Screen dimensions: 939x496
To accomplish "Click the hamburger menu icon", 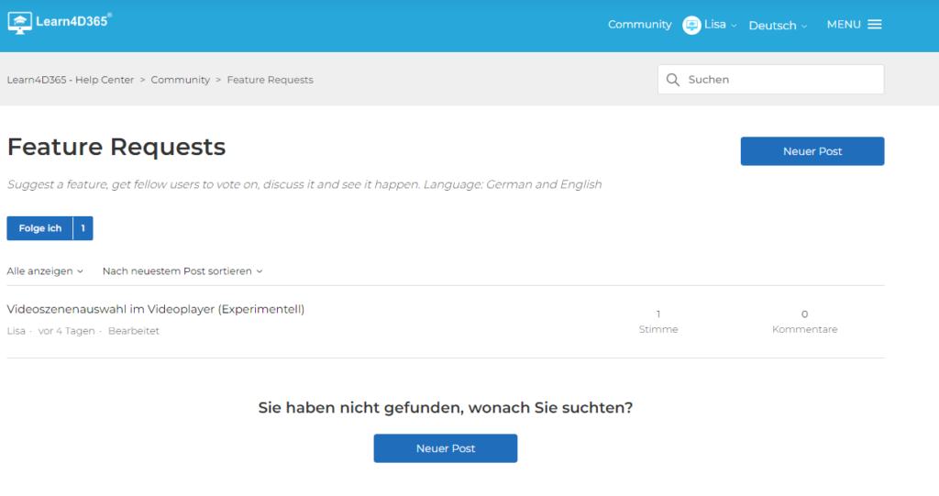I will tap(875, 25).
